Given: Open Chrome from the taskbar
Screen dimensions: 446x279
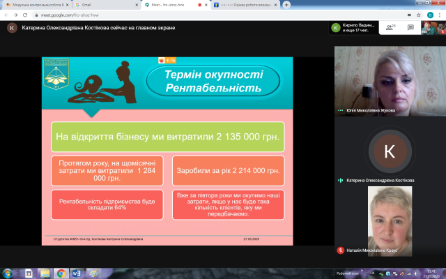Looking at the screenshot, I should tap(61, 273).
